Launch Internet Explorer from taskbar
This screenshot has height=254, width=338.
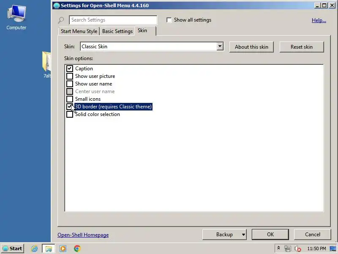click(x=34, y=248)
